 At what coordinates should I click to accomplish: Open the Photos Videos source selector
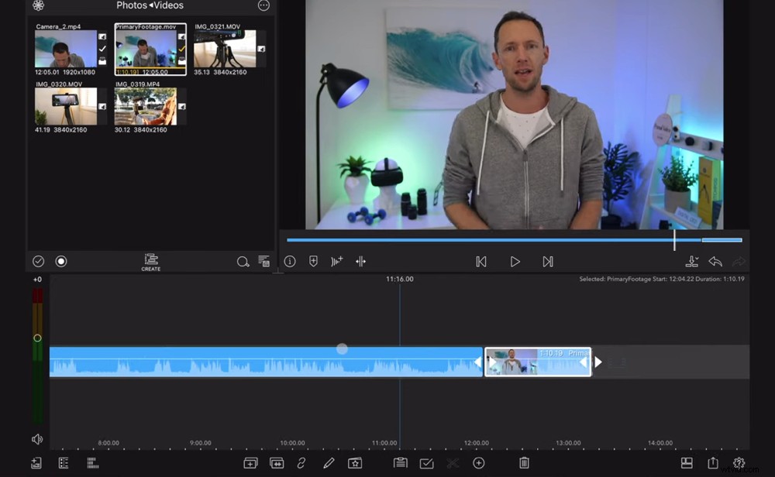pos(150,6)
